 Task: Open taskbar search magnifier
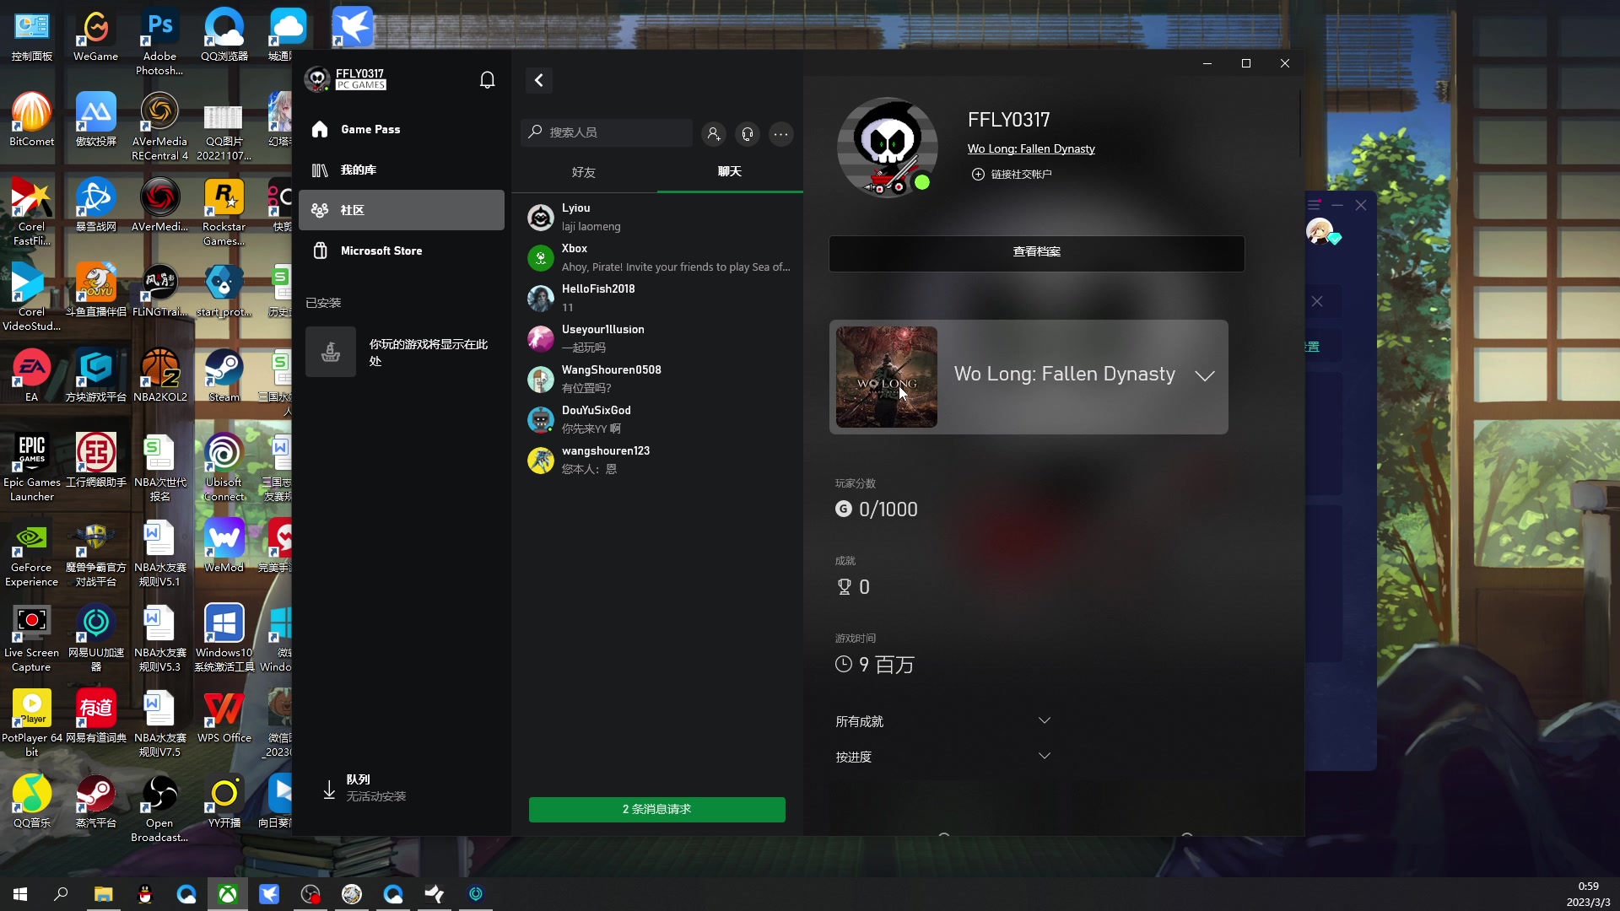61,894
